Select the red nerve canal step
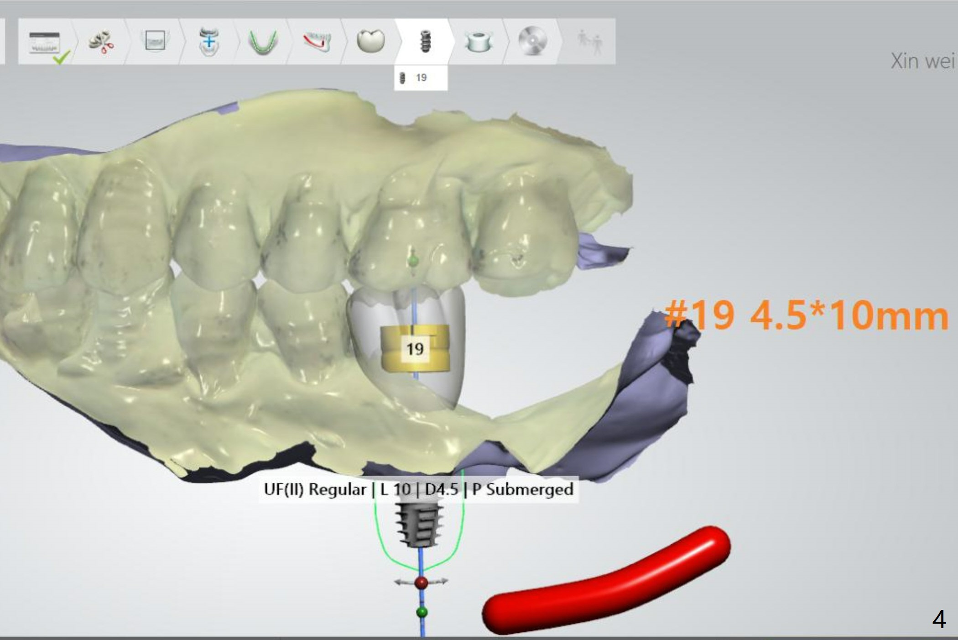The width and height of the screenshot is (958, 640). coord(317,42)
